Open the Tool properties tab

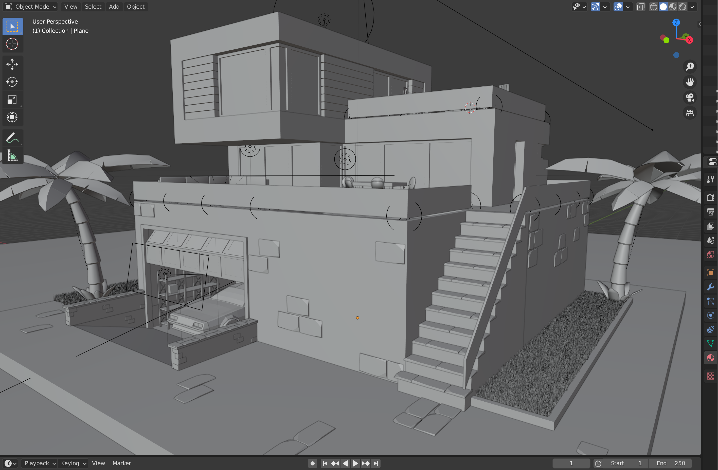click(710, 180)
